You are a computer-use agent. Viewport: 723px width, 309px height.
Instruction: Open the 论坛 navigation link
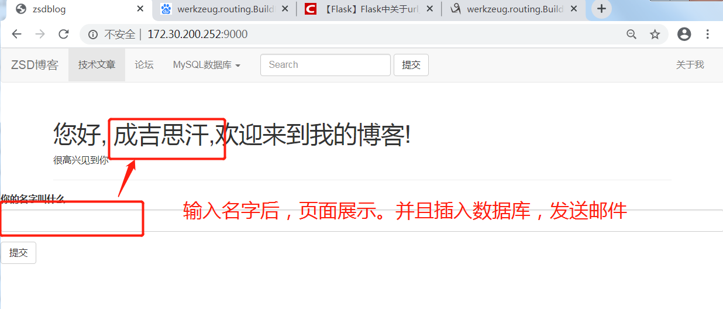point(144,65)
